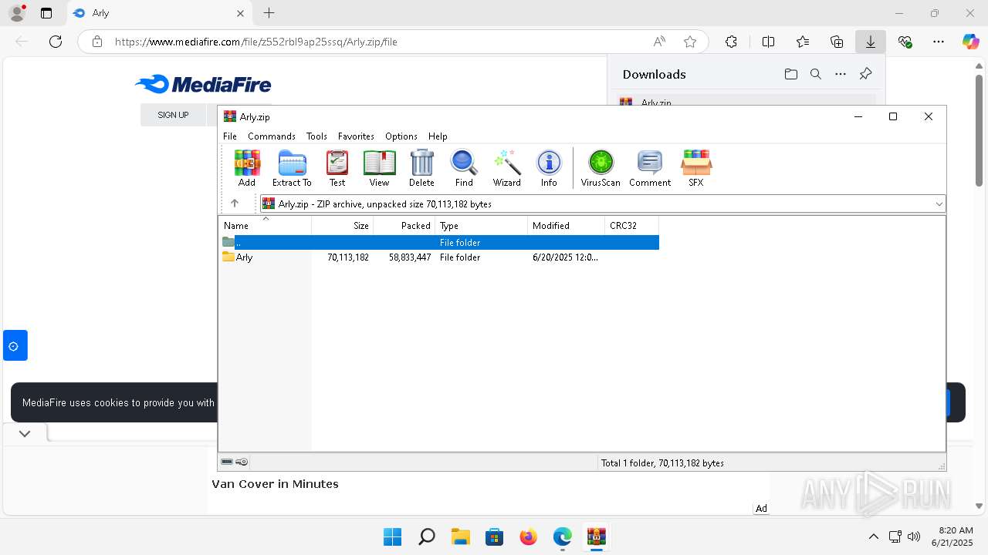988x555 pixels.
Task: Open a new Edge tab
Action: coord(269,13)
